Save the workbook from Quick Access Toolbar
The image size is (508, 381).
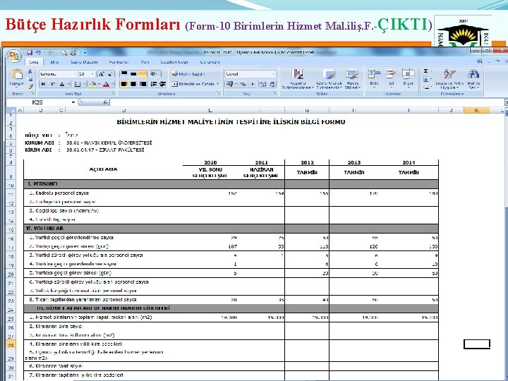coord(30,52)
